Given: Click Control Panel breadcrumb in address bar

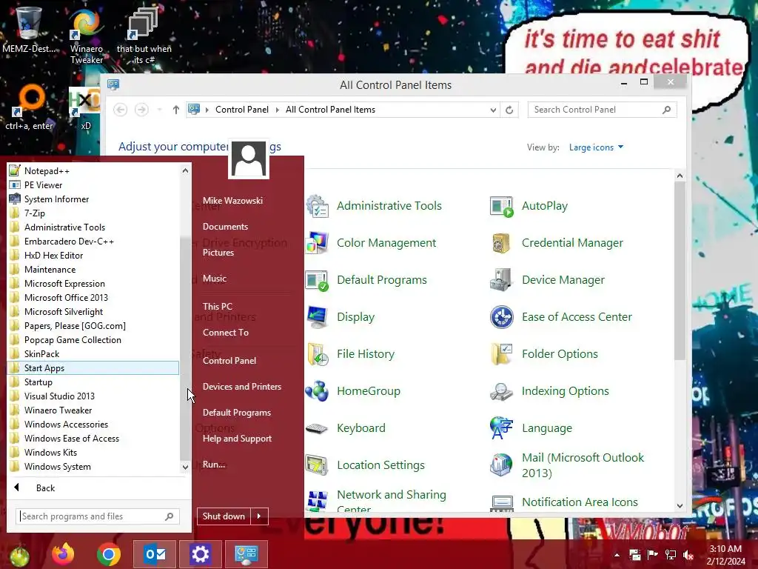Looking at the screenshot, I should point(242,110).
